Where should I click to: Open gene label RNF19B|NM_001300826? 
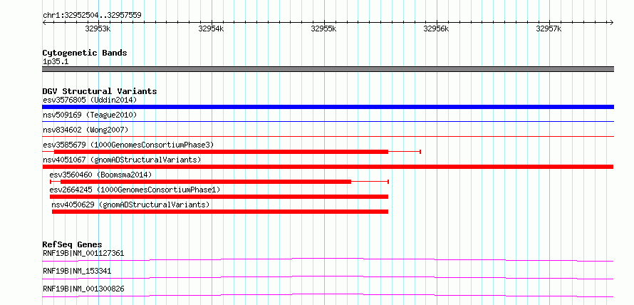(x=83, y=289)
